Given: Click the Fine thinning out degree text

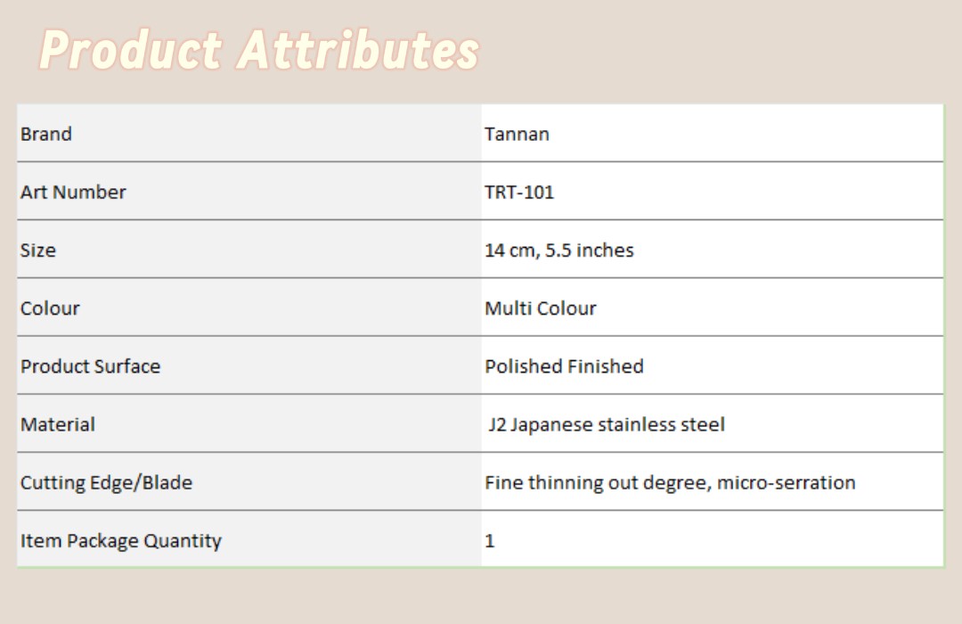Looking at the screenshot, I should click(597, 482).
